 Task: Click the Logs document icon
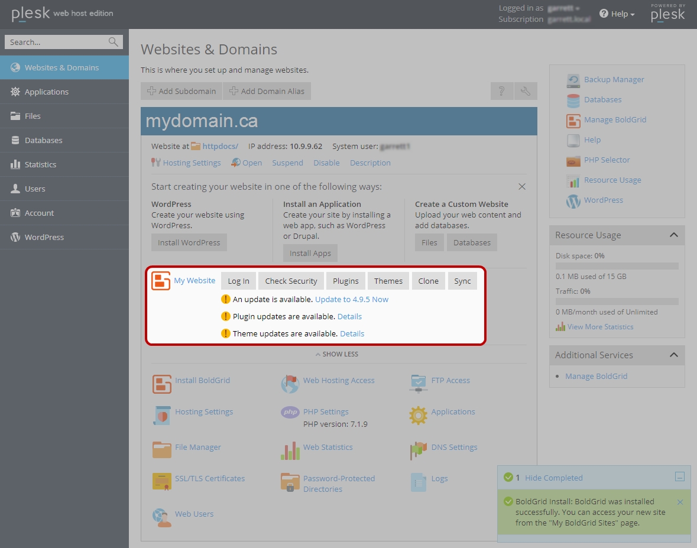point(419,482)
